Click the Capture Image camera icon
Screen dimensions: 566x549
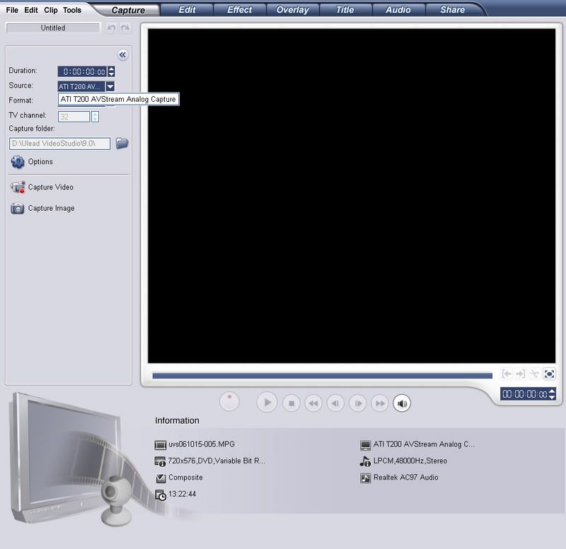(17, 208)
